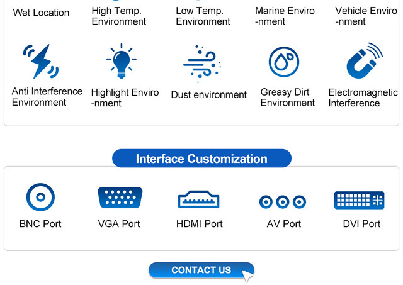The height and width of the screenshot is (285, 403).
Task: Click the Vehicle Environment label
Action: (x=366, y=16)
